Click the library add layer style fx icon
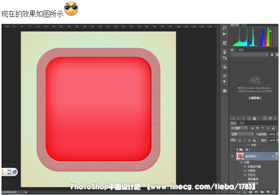 click(x=243, y=119)
